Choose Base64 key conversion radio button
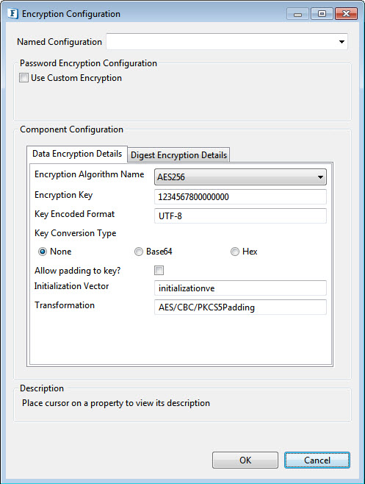 pos(139,252)
